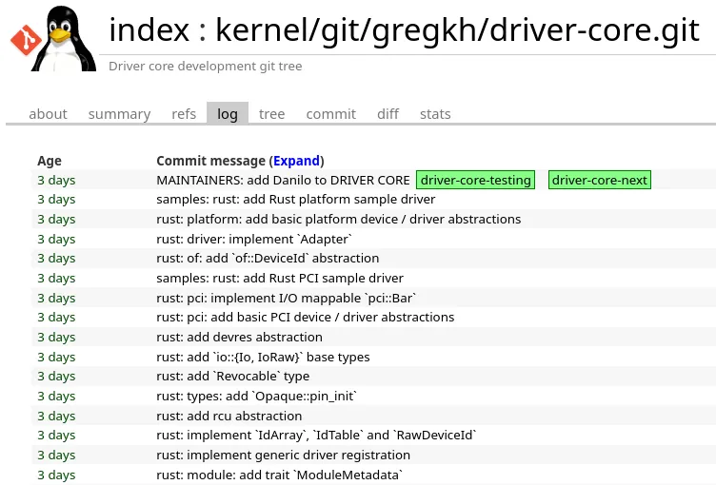Open commit adding Danilo to DRIVER CORE

click(283, 180)
